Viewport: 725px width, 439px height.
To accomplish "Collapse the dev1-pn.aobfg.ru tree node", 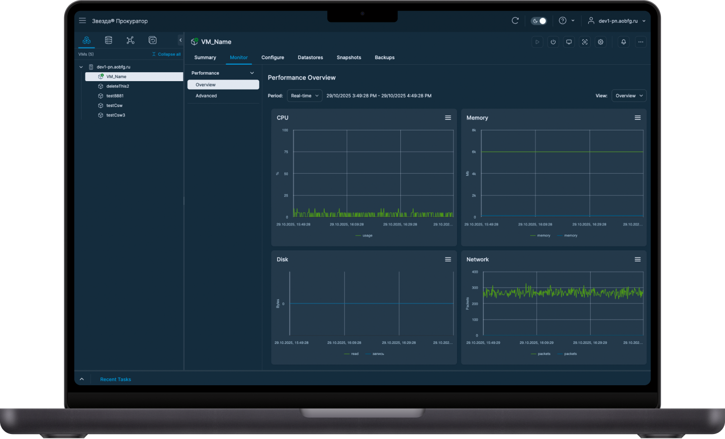I will [81, 67].
